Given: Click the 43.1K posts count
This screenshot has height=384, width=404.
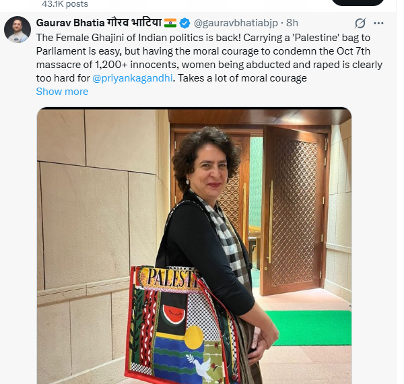Looking at the screenshot, I should click(x=65, y=4).
